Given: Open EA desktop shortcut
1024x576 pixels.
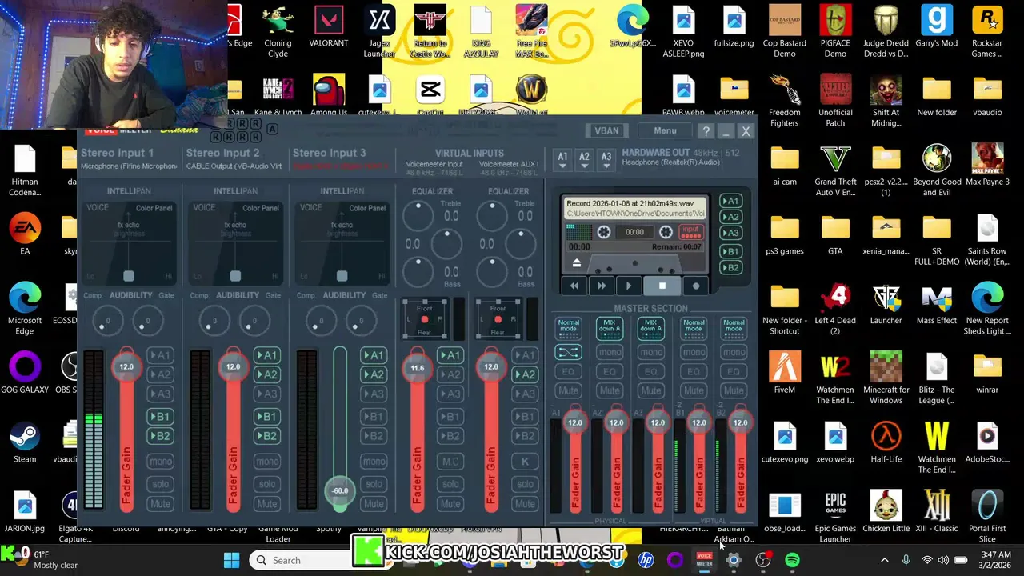Looking at the screenshot, I should click(x=25, y=234).
